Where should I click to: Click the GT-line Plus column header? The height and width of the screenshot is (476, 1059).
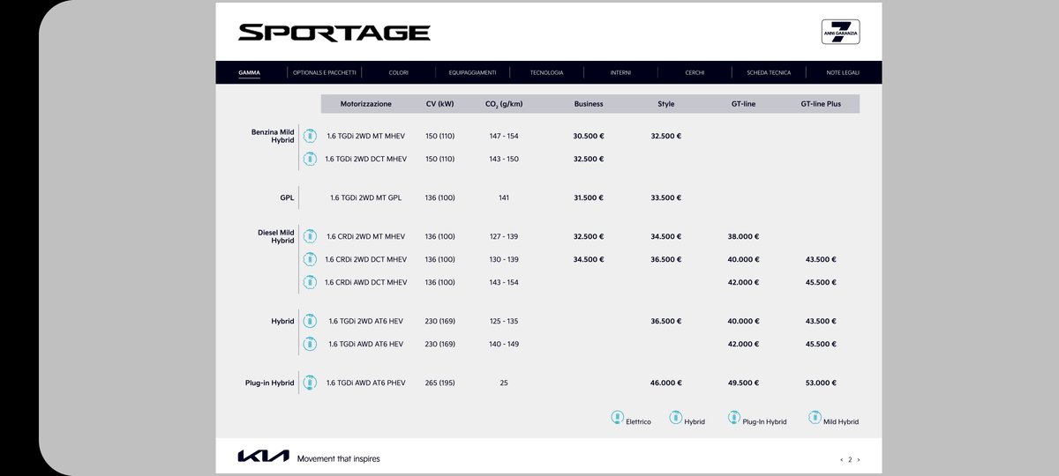tap(821, 104)
